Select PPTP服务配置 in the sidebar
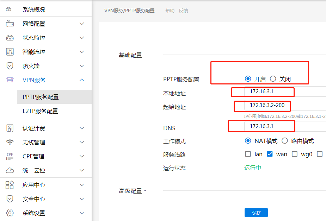 (x=41, y=97)
